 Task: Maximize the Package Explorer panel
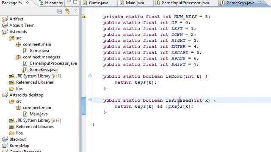coord(75,2)
